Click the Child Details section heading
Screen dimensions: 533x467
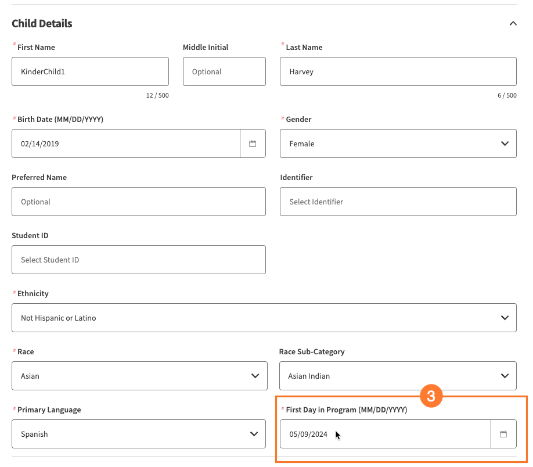pos(41,23)
